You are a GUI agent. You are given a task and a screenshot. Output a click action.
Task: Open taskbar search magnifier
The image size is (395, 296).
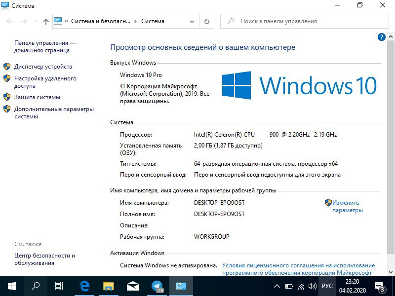coord(36,286)
